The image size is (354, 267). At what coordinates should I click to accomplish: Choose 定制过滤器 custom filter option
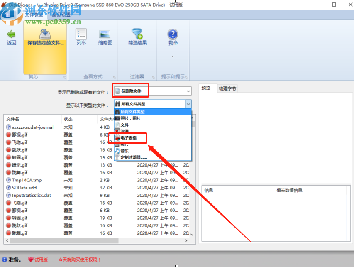[153, 157]
